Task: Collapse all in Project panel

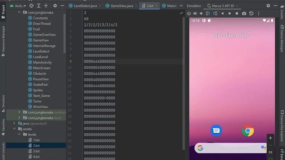Action: [x=46, y=6]
